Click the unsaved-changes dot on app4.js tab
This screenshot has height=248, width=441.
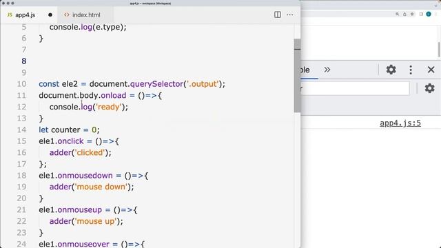[50, 15]
